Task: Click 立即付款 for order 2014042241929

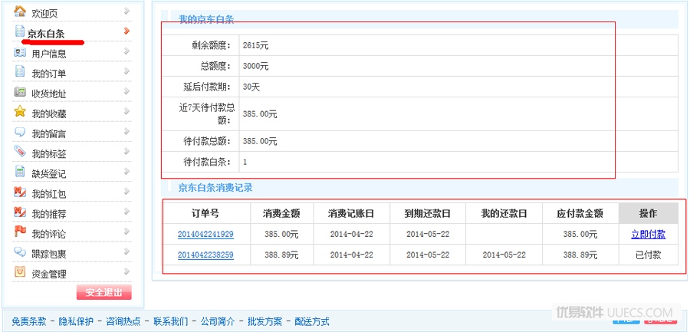Action: pyautogui.click(x=648, y=235)
